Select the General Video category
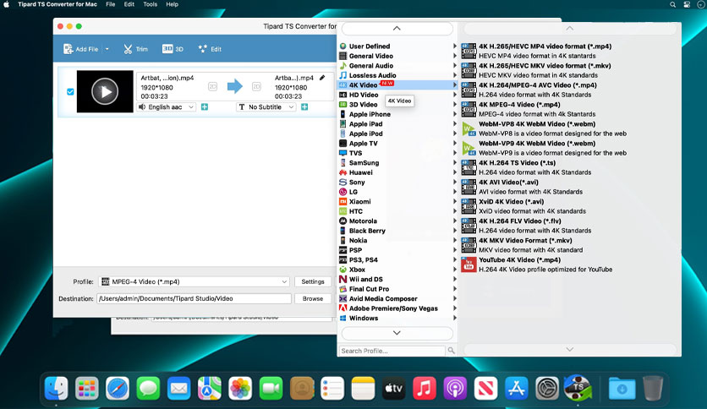 coord(397,56)
